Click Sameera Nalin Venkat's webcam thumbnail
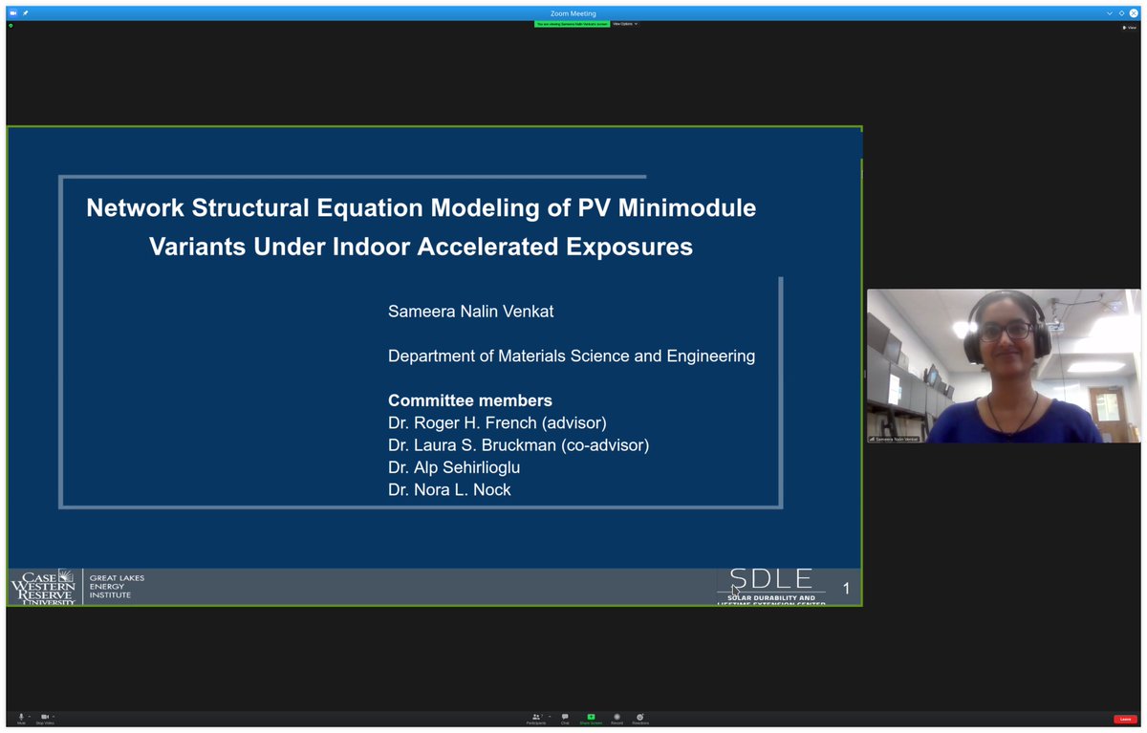Viewport: 1147px width, 733px height. tap(1004, 365)
